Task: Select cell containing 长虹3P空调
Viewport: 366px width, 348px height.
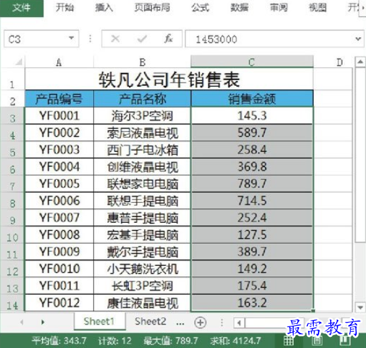Action: click(142, 286)
